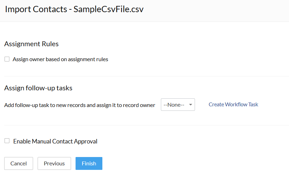The width and height of the screenshot is (289, 173).
Task: Select the --None-- text in task combo box
Action: click(x=174, y=105)
